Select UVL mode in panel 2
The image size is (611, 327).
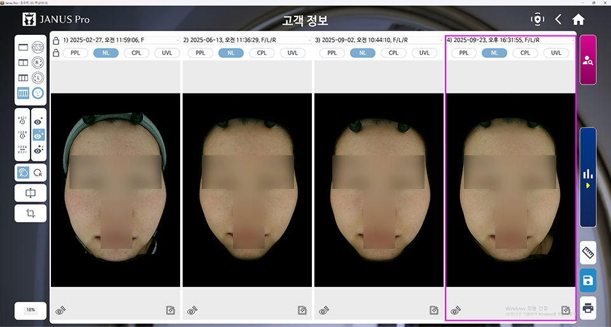(293, 53)
